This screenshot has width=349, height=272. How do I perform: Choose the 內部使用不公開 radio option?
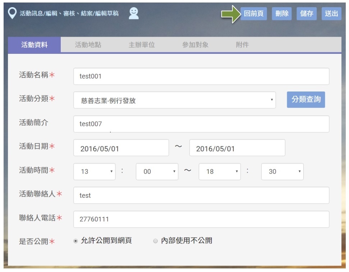click(156, 241)
